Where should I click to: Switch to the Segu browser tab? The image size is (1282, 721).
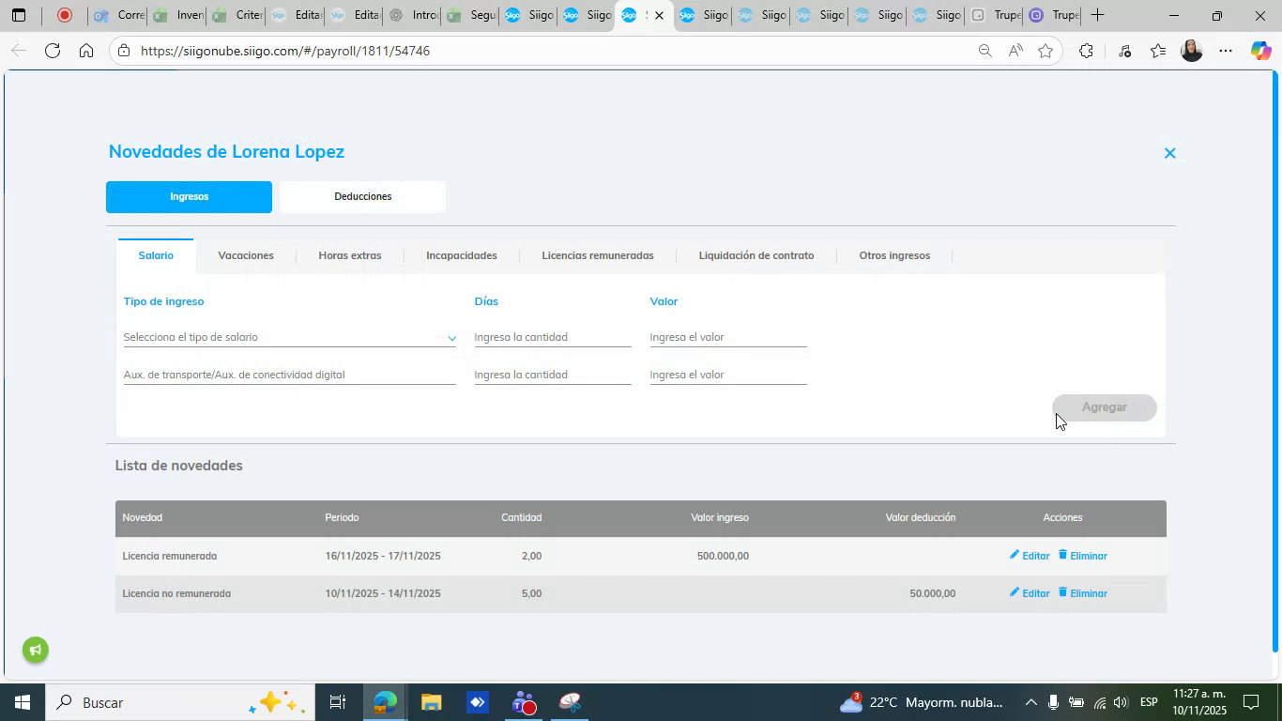[x=471, y=15]
